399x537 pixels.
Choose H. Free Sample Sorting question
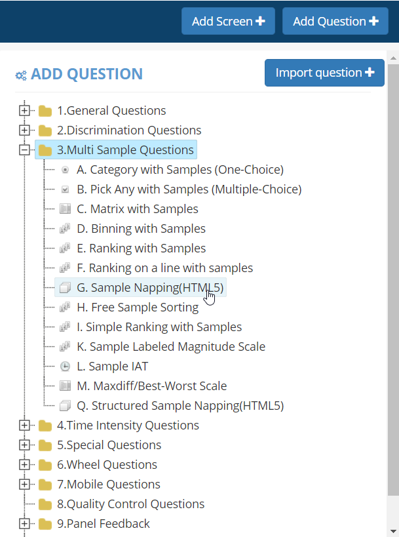tap(138, 308)
